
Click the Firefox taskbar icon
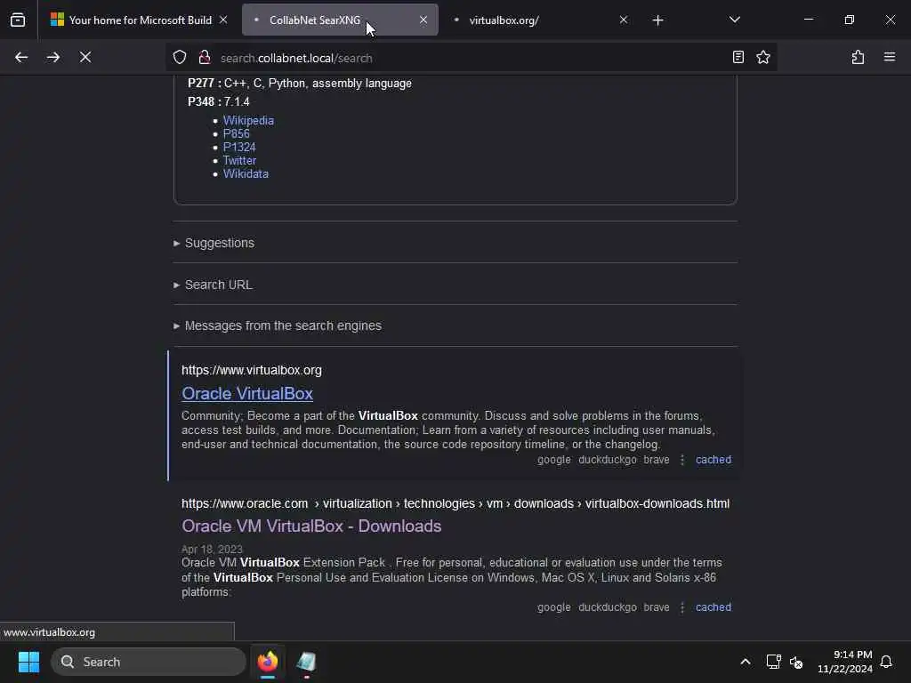268,662
